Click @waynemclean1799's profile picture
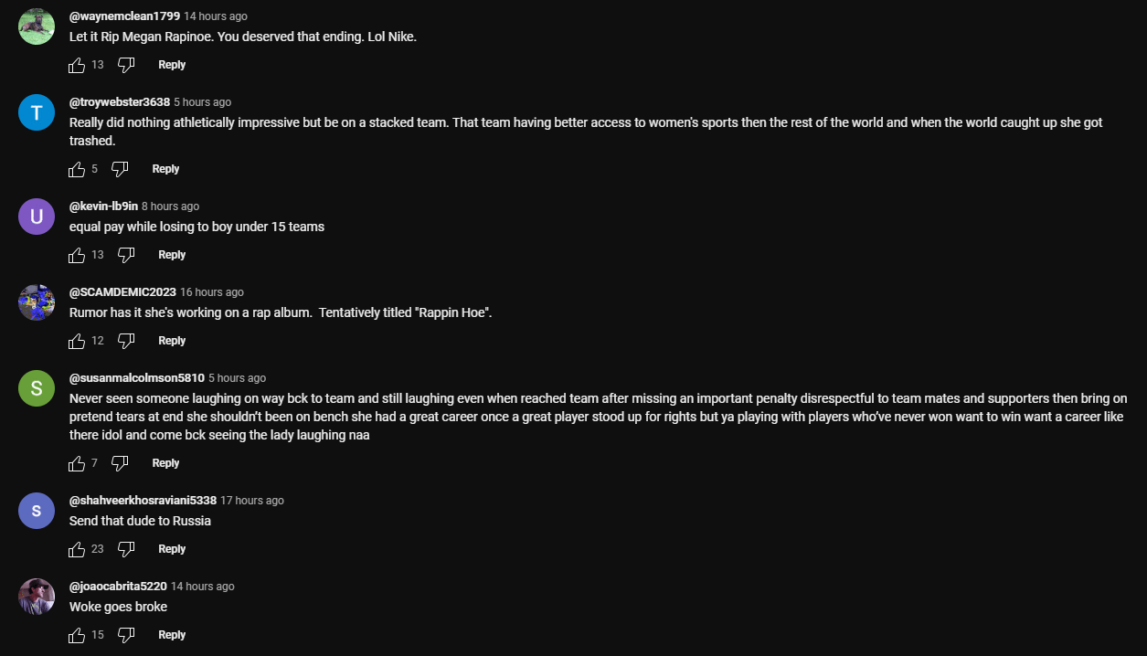 [37, 26]
